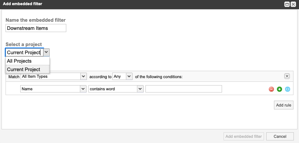This screenshot has height=143, width=299.
Task: Click the Match label text
Action: (x=14, y=77)
